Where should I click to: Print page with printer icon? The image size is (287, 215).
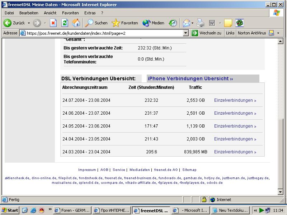coord(201,23)
